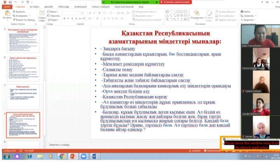
Task: Open media player icon on taskbar
Action: 51,157
